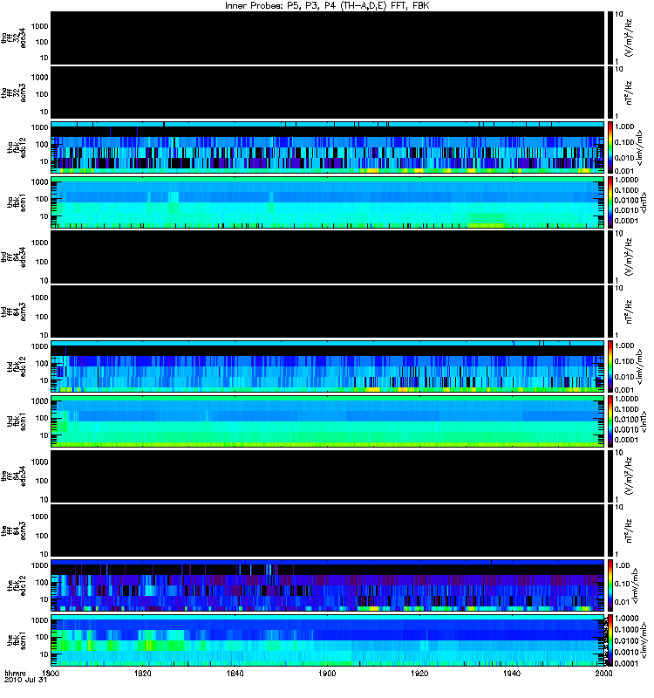Viewport: 654px width, 698px height.
Task: Click the rainbow color bar beside thd fbk edc12
Action: tap(610, 366)
